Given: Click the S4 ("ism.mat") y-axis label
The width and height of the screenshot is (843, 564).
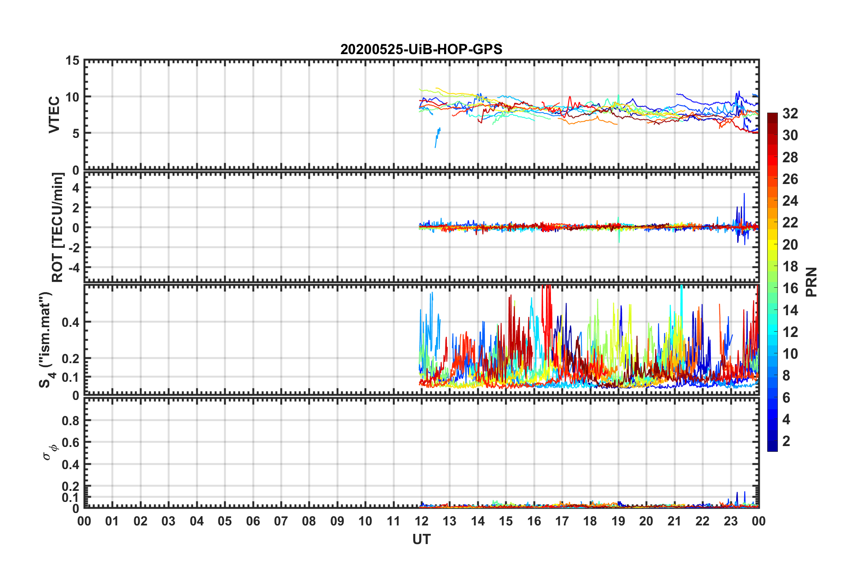Looking at the screenshot, I should [47, 340].
